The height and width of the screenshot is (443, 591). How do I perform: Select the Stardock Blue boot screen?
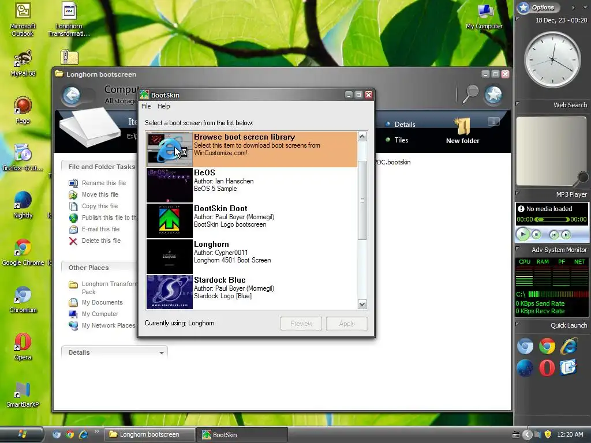(x=252, y=292)
